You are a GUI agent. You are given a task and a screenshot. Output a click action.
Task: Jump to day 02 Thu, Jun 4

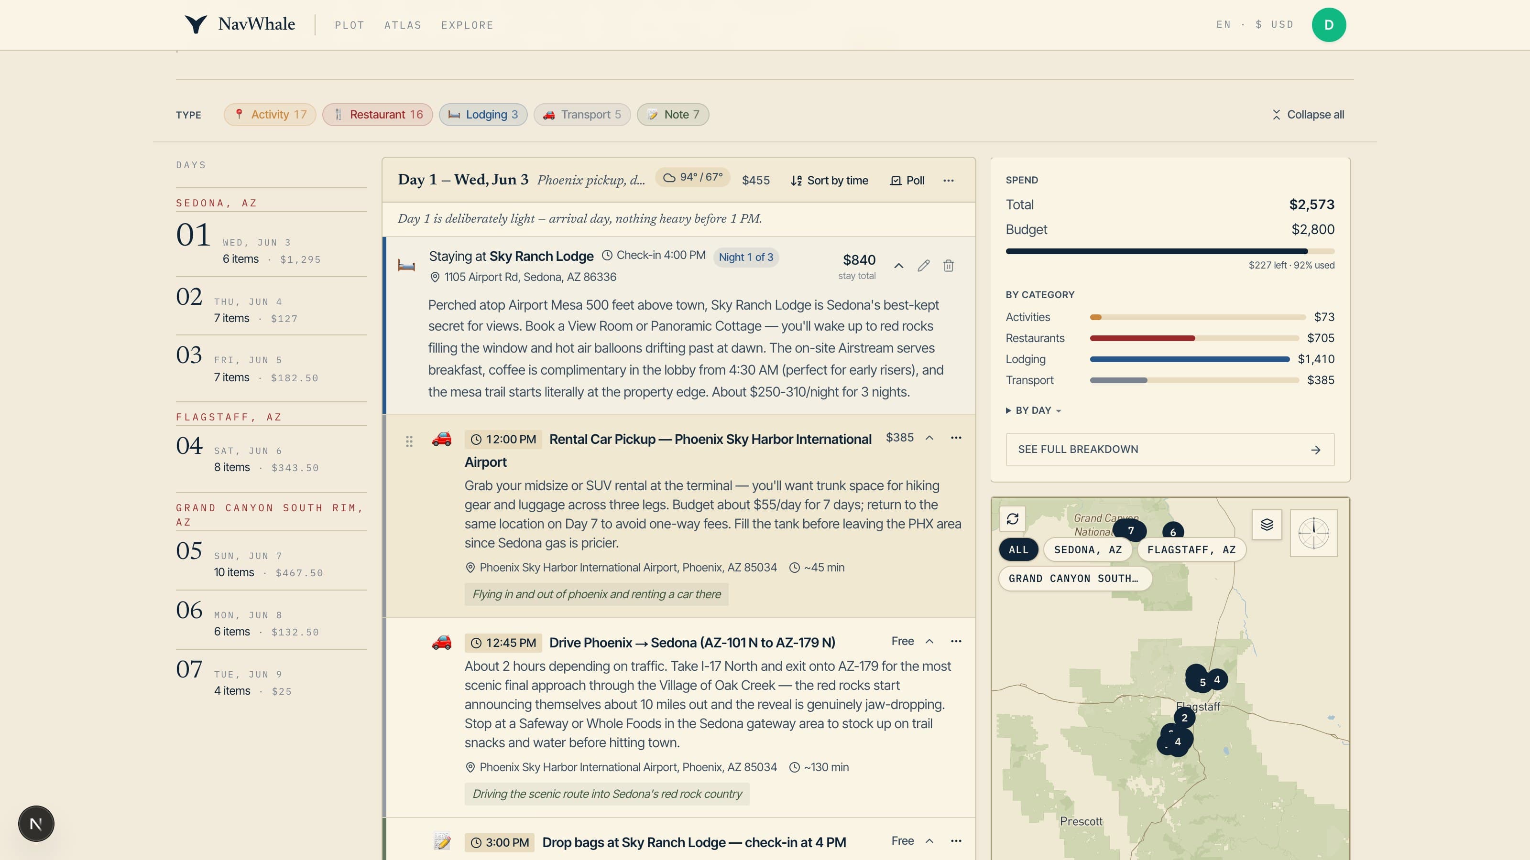[272, 306]
